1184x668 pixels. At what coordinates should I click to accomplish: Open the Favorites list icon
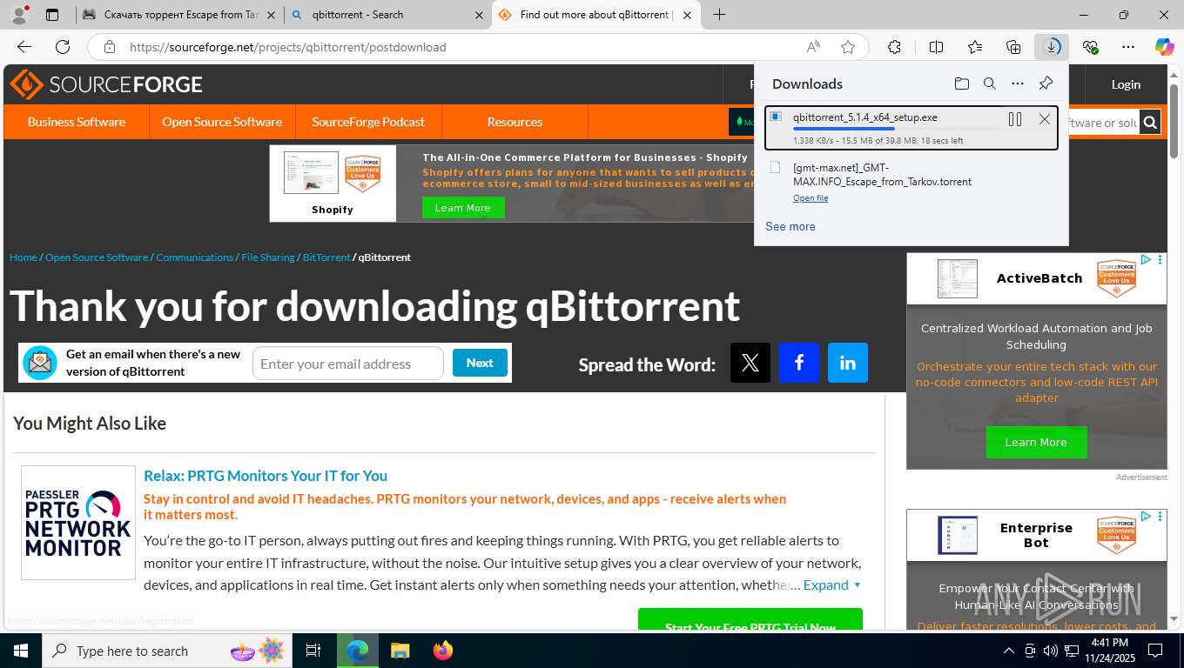975,47
